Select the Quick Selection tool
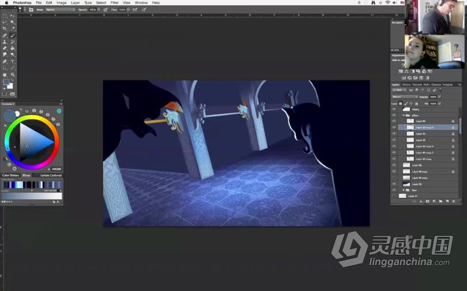 click(x=13, y=22)
